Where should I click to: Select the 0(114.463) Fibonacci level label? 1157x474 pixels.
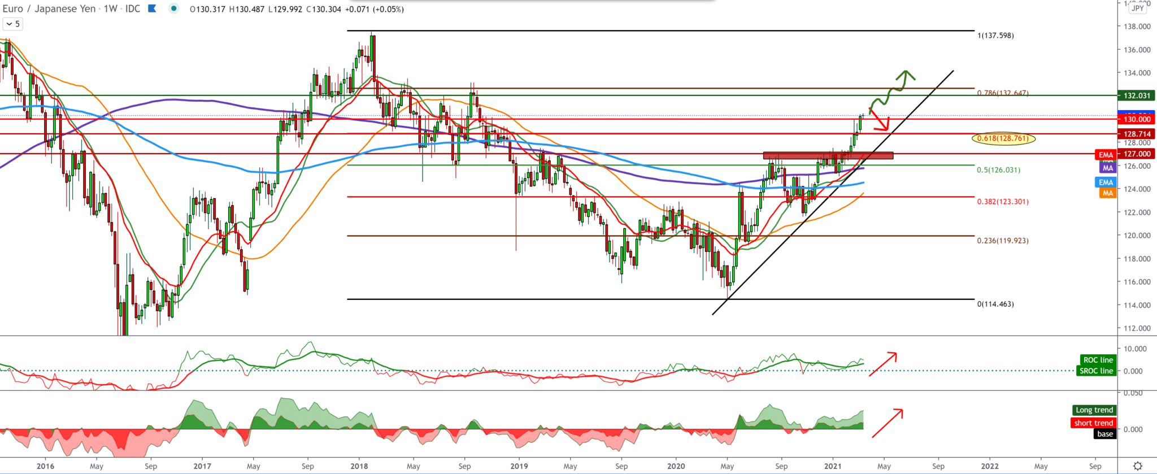click(x=995, y=304)
